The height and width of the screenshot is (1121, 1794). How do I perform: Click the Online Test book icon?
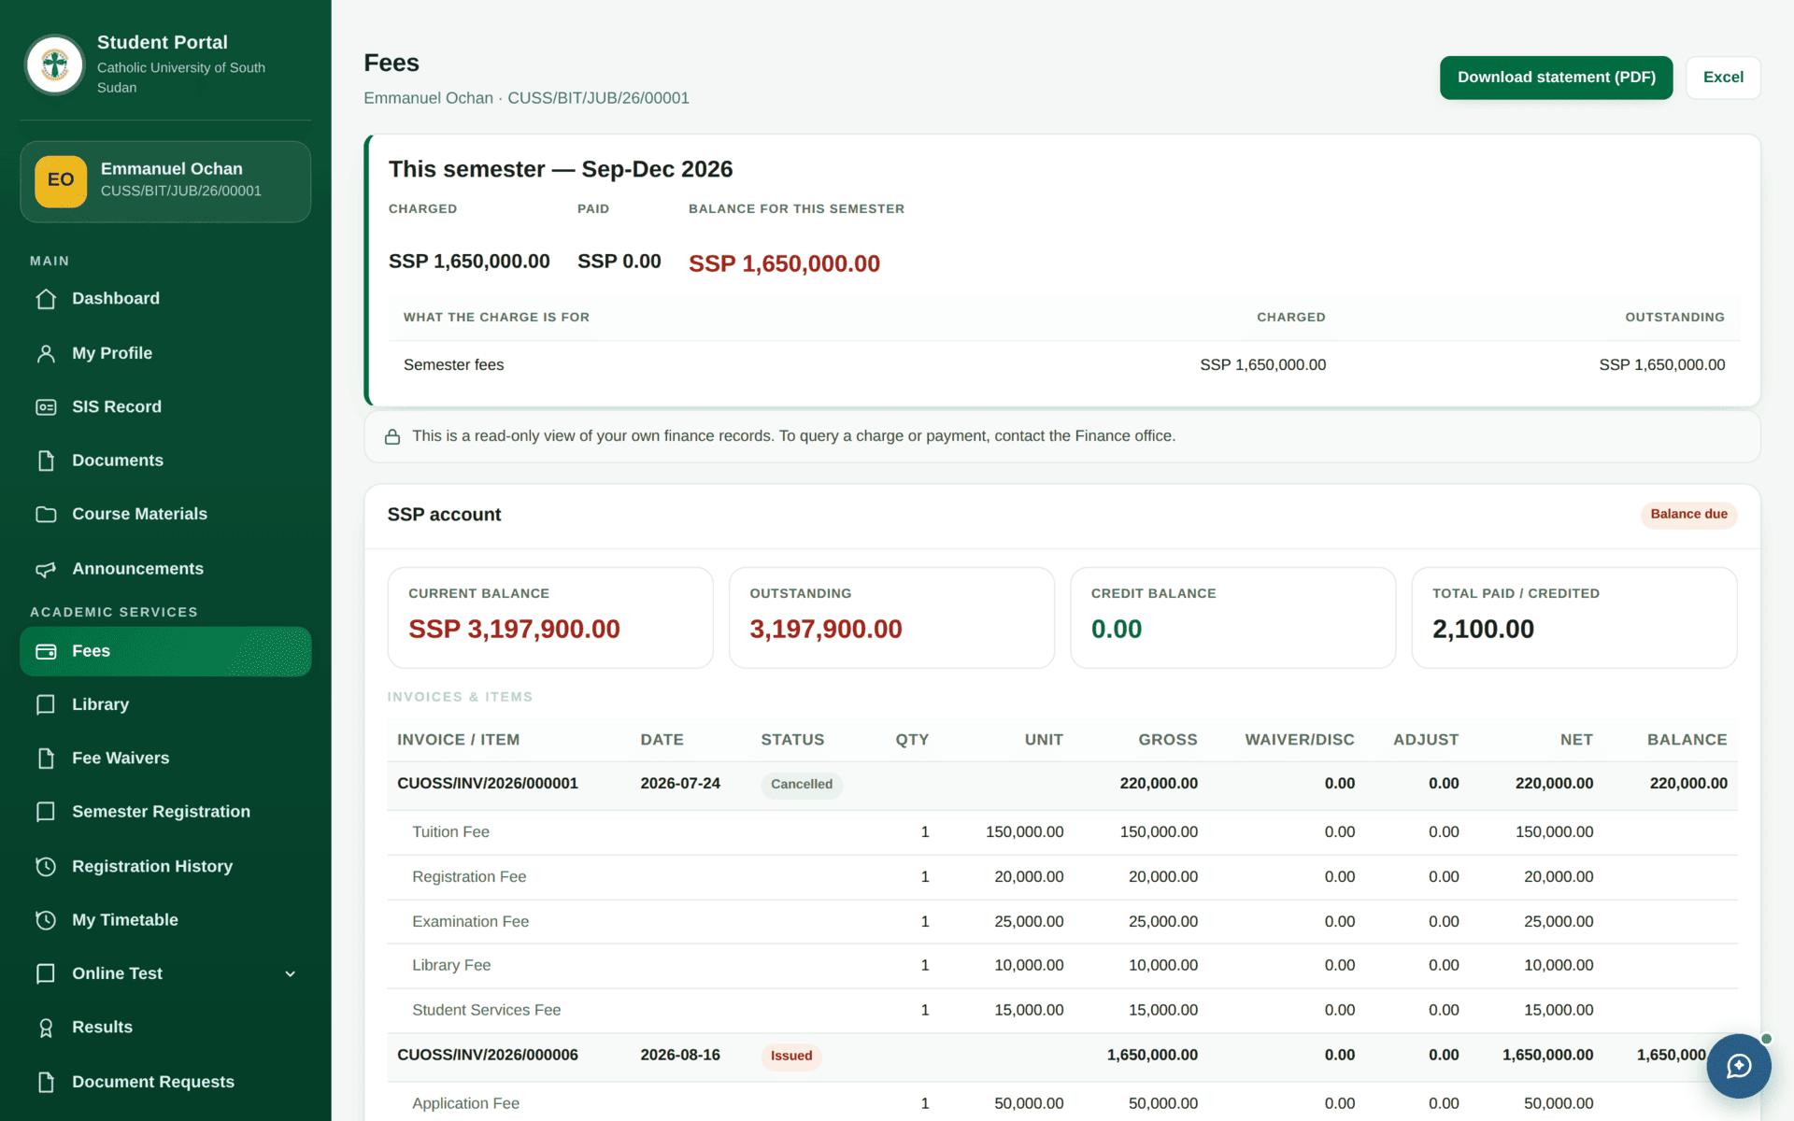tap(46, 973)
